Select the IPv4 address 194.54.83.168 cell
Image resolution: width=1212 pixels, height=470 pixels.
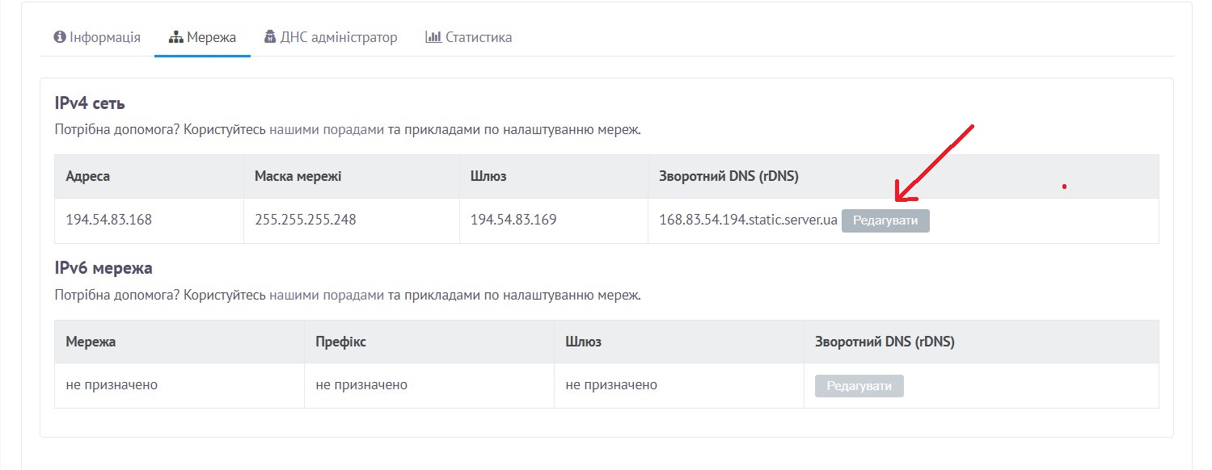click(150, 220)
